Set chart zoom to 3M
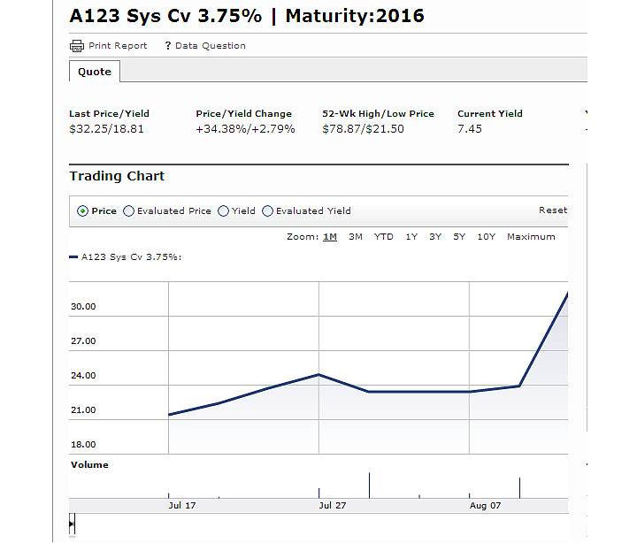 coord(356,237)
